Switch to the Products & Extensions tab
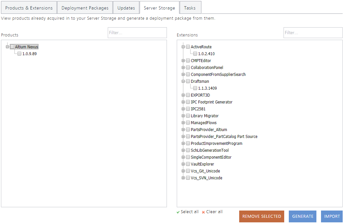 (x=29, y=8)
